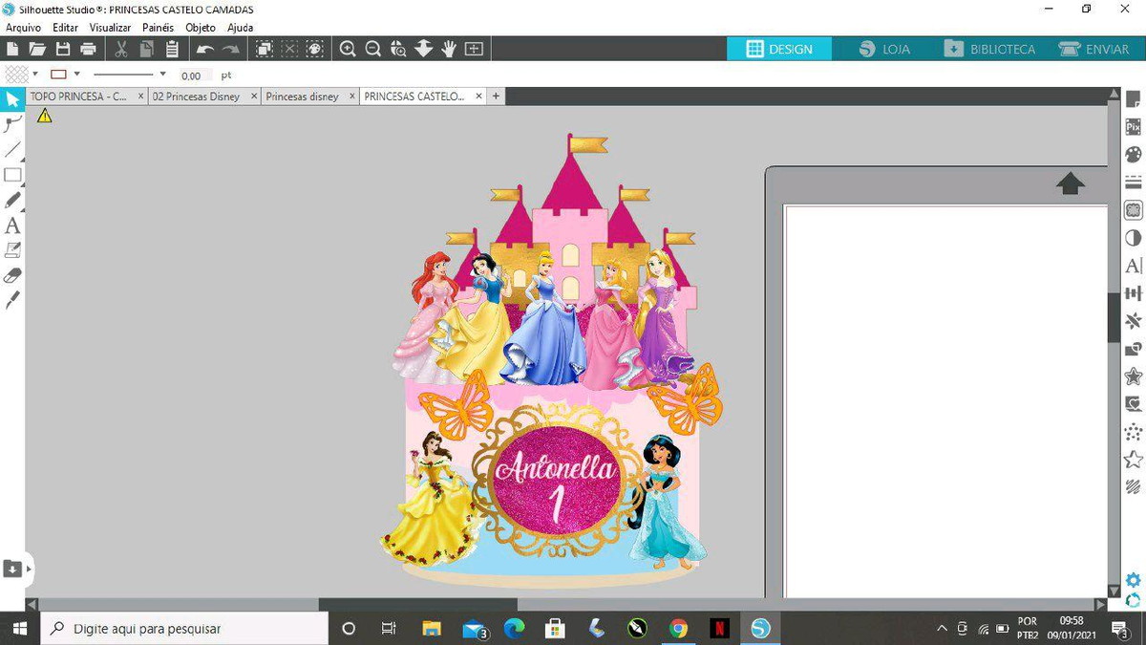This screenshot has width=1146, height=645.
Task: Click the yellow warning triangle icon
Action: coord(44,117)
